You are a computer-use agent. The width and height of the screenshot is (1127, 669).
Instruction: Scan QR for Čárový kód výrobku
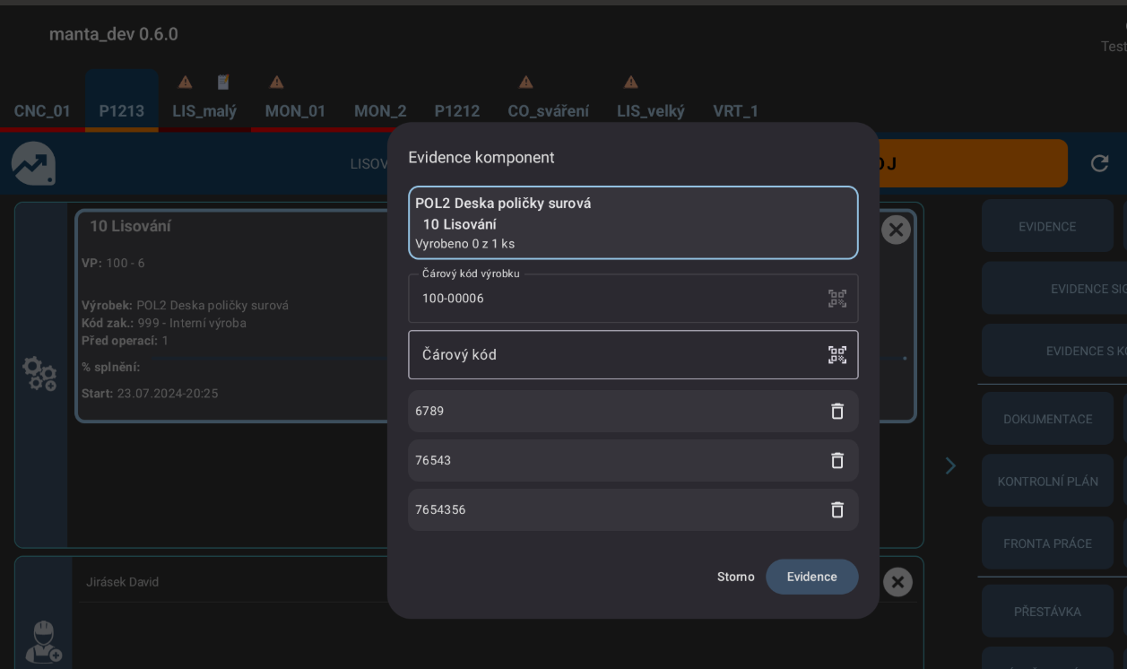point(837,299)
